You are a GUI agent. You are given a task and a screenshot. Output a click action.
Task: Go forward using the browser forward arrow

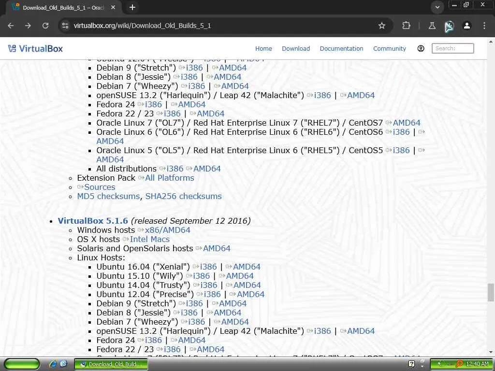(x=28, y=26)
